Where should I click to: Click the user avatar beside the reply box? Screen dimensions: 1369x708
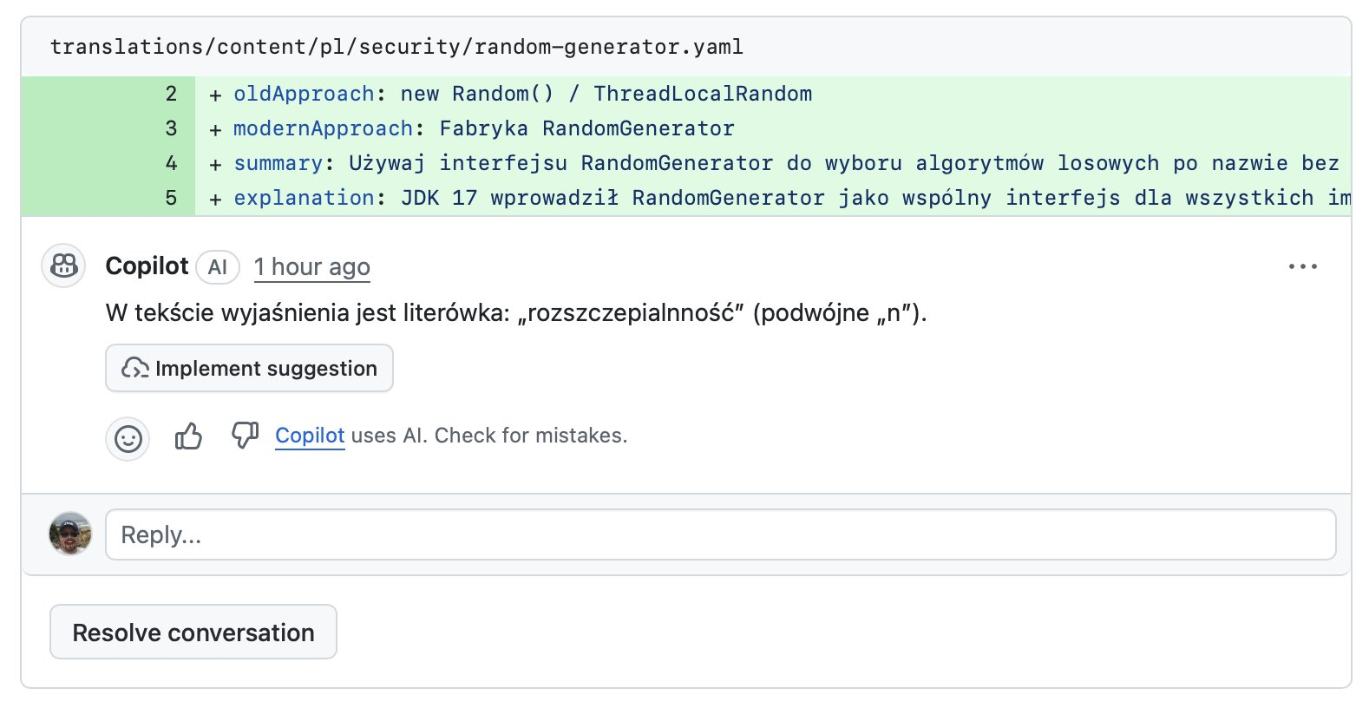(x=70, y=534)
